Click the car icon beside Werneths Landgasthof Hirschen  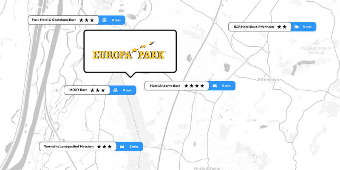pyautogui.click(x=122, y=147)
